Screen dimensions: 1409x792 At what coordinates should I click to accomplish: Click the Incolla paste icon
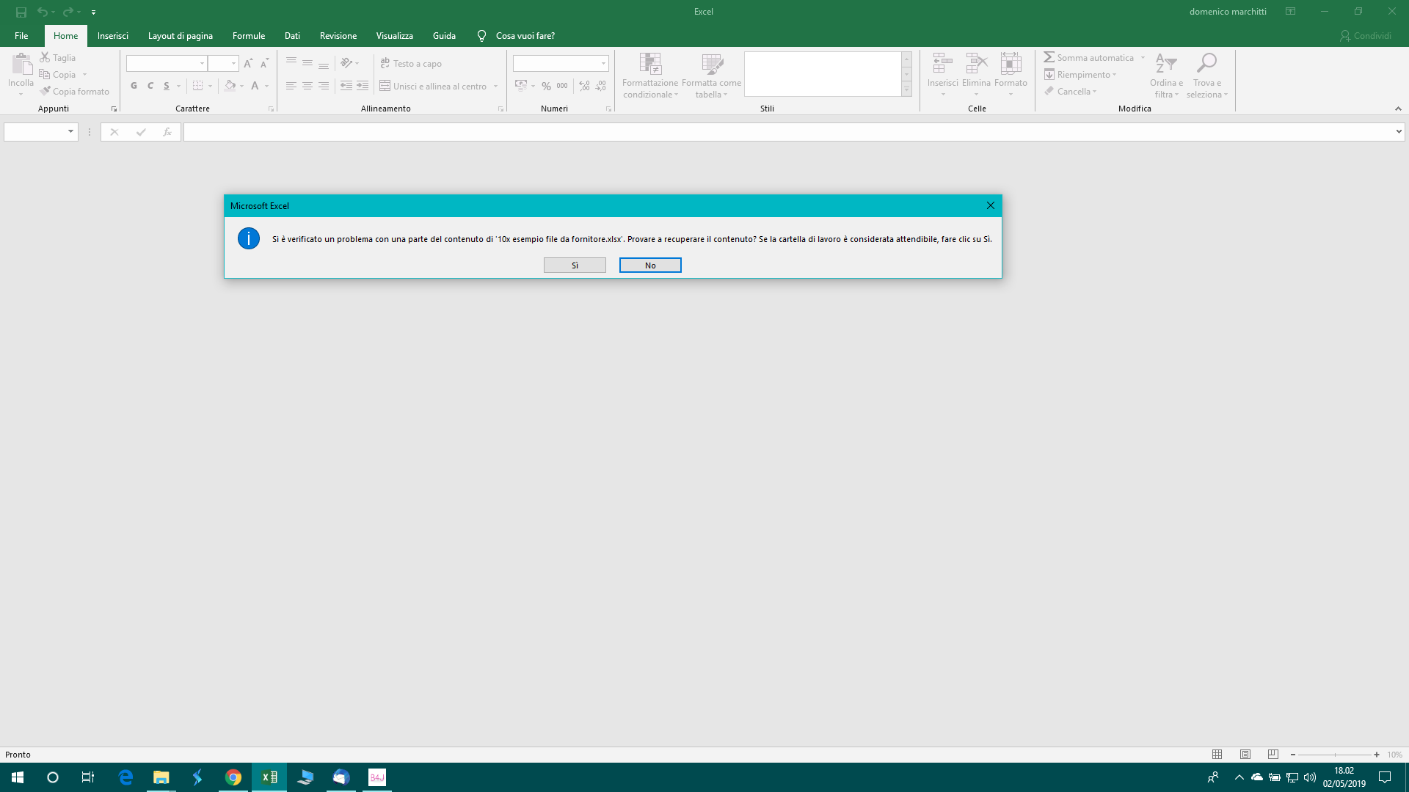click(x=21, y=66)
